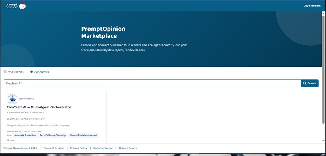The width and height of the screenshot is (326, 156).
Task: Select the Care Pathway Planning skill tag
Action: click(x=53, y=135)
